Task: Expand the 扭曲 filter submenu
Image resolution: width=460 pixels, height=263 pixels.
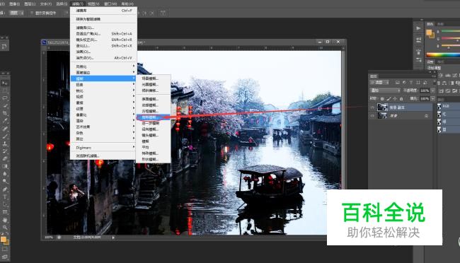Action: pos(103,84)
